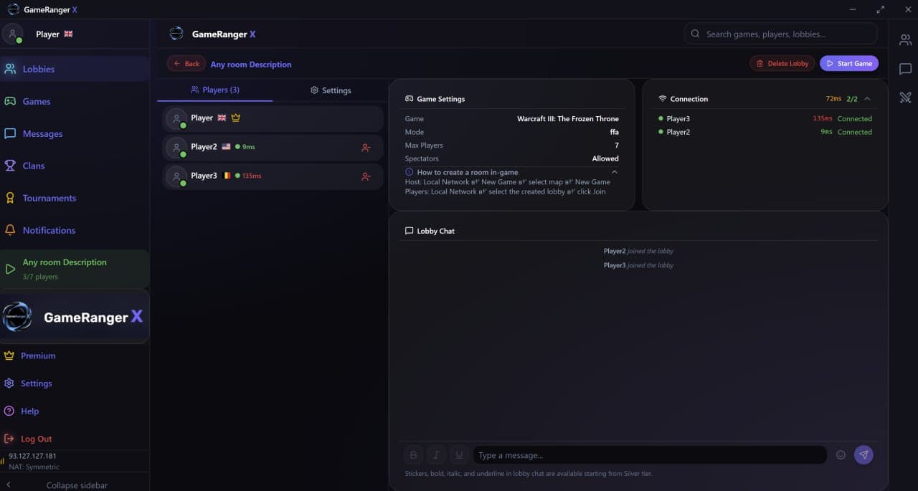
Task: Click the Games controller icon
Action: point(10,101)
